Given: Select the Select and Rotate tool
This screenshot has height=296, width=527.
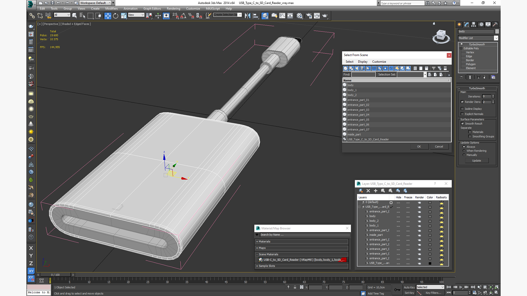Looking at the screenshot, I should tap(116, 16).
